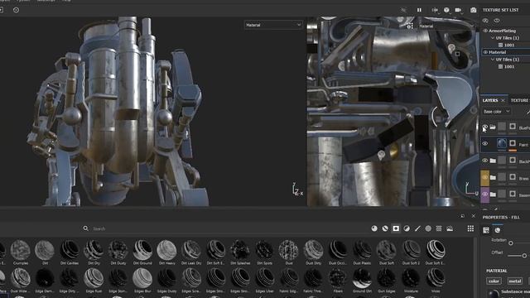The width and height of the screenshot is (530, 298).
Task: Click the solo texture set eye icon
Action: pyautogui.click(x=485, y=21)
